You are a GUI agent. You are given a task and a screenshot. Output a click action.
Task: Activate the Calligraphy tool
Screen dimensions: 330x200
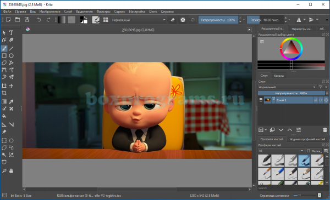coord(11,40)
